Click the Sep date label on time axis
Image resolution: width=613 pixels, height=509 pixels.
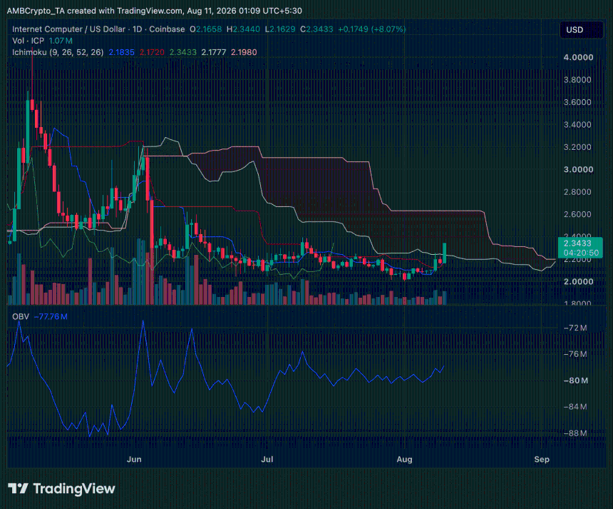[542, 459]
